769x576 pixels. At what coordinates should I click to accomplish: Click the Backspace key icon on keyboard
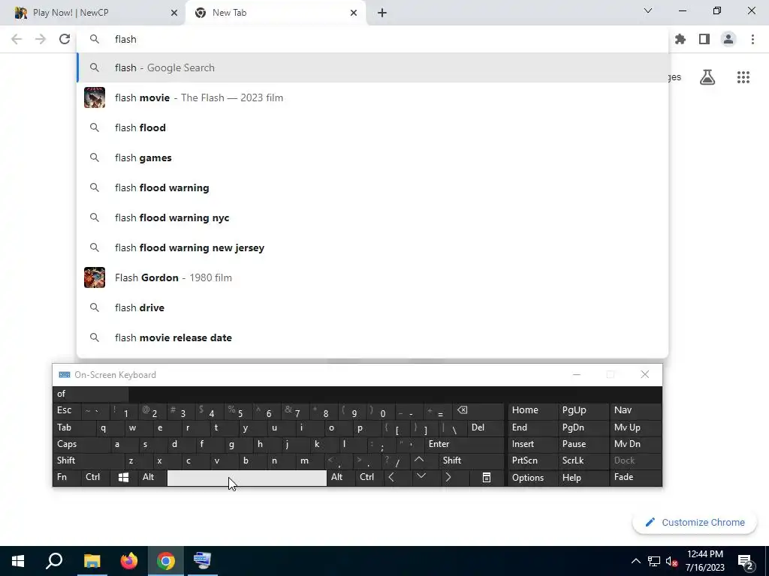(478, 410)
